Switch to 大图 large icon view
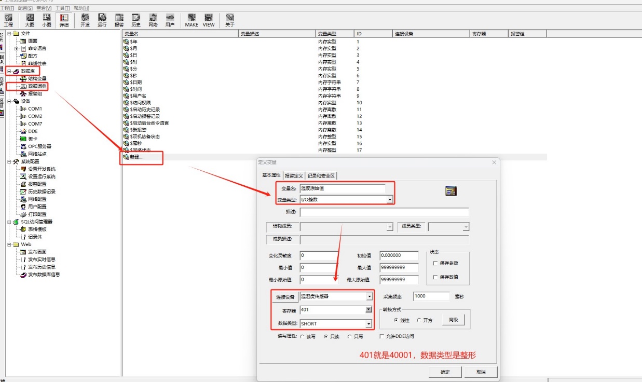This screenshot has width=642, height=382. pyautogui.click(x=30, y=20)
